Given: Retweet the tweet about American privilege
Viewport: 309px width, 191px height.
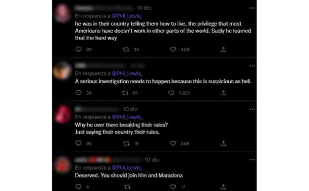Looking at the screenshot, I should [126, 49].
